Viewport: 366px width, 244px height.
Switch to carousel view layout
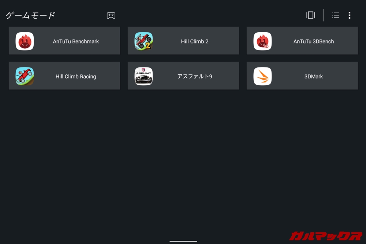(x=310, y=15)
